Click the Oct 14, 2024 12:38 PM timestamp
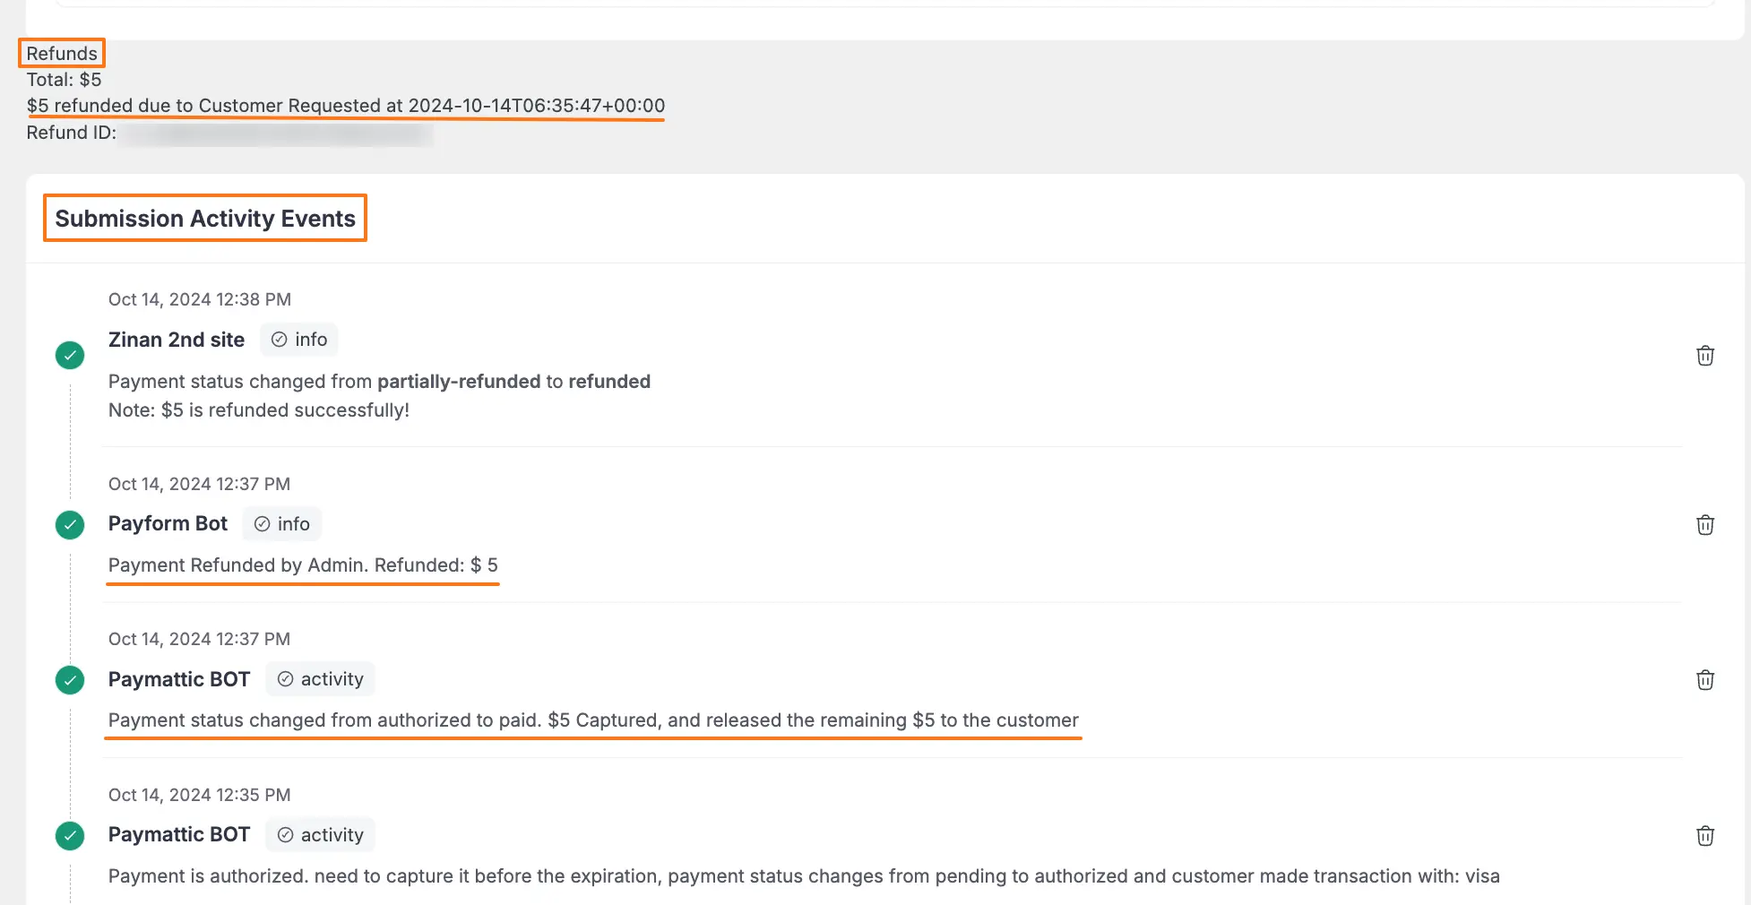The width and height of the screenshot is (1751, 905). [x=200, y=299]
